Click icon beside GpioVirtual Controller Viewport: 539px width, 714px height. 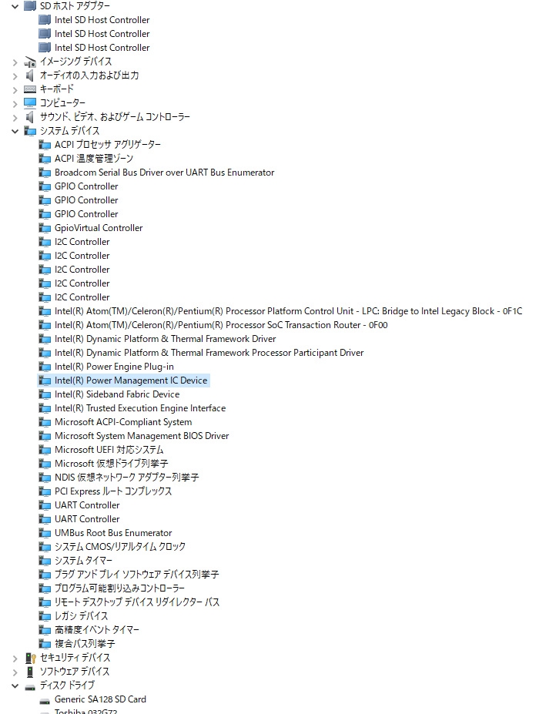(x=45, y=229)
